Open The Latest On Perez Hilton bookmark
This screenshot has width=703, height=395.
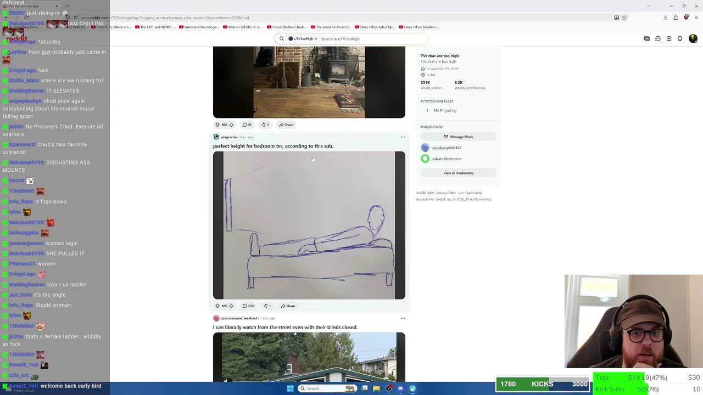coord(331,27)
